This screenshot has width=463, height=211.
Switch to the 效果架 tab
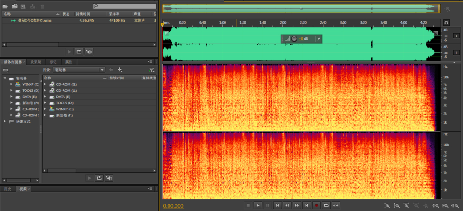(36, 61)
